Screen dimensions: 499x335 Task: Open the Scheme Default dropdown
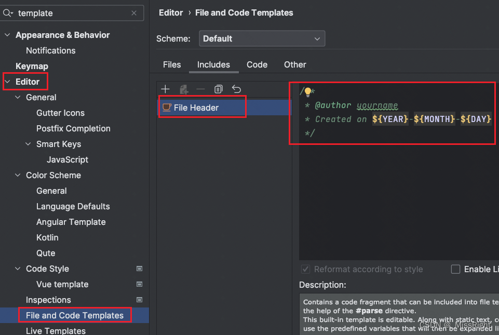coord(262,38)
